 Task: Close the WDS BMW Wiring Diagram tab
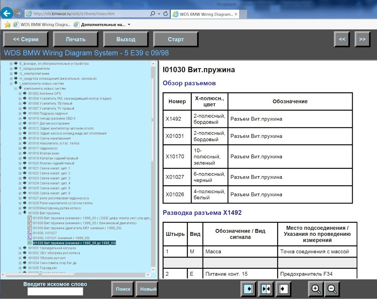pos(236,14)
